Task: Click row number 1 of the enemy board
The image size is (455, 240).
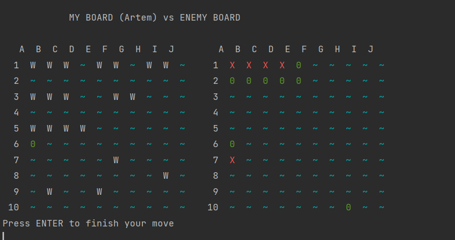Action: 215,65
